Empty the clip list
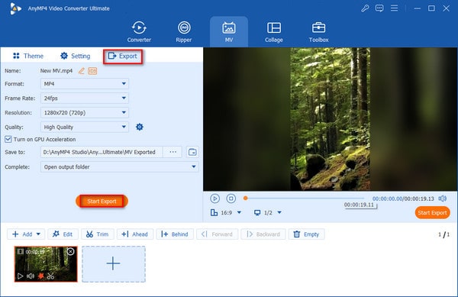 click(306, 234)
